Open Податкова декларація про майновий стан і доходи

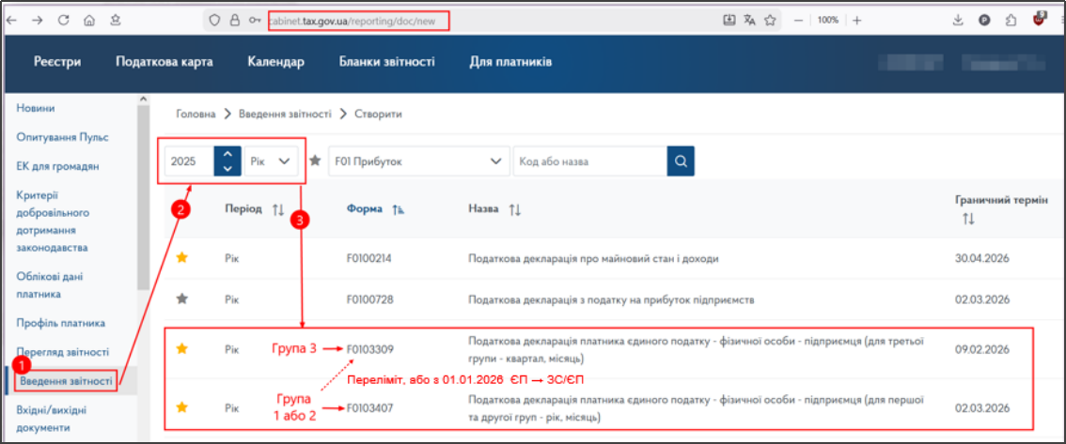tap(593, 259)
